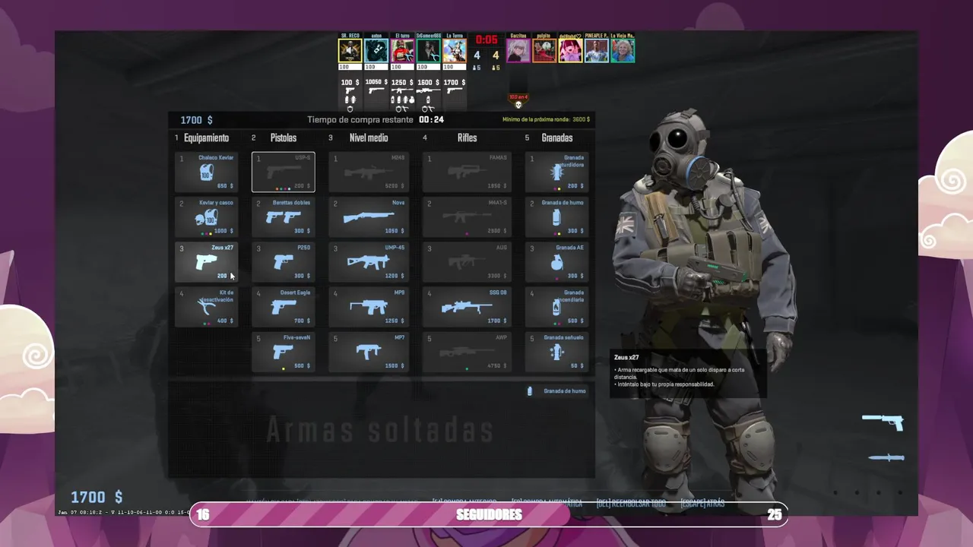Purchase the Five-seveN pistol

pos(284,352)
